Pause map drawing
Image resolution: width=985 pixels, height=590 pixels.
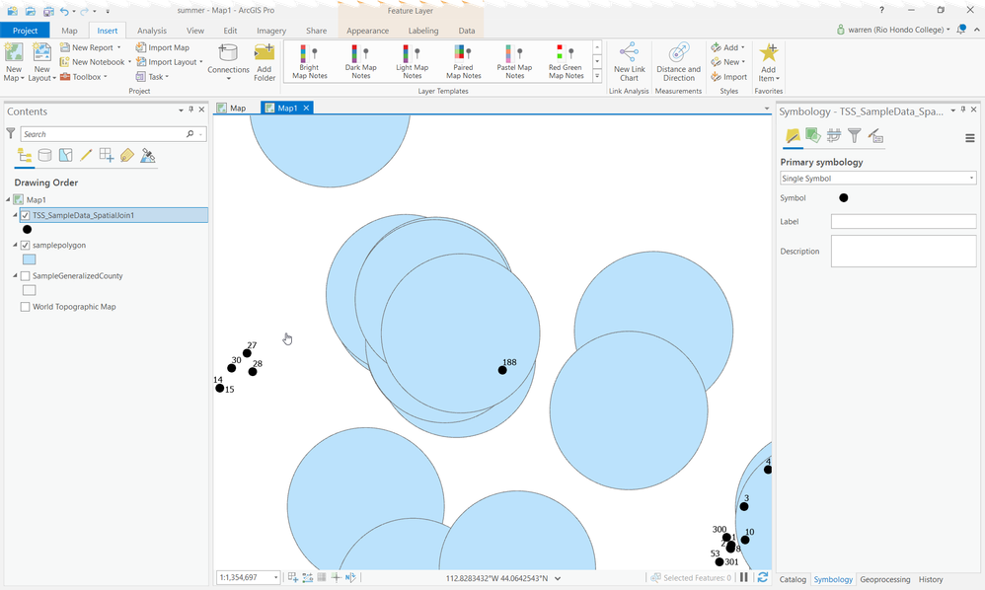coord(744,577)
